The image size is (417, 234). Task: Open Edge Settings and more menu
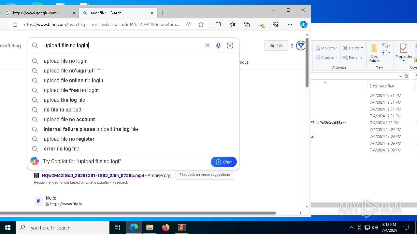pos(290,24)
